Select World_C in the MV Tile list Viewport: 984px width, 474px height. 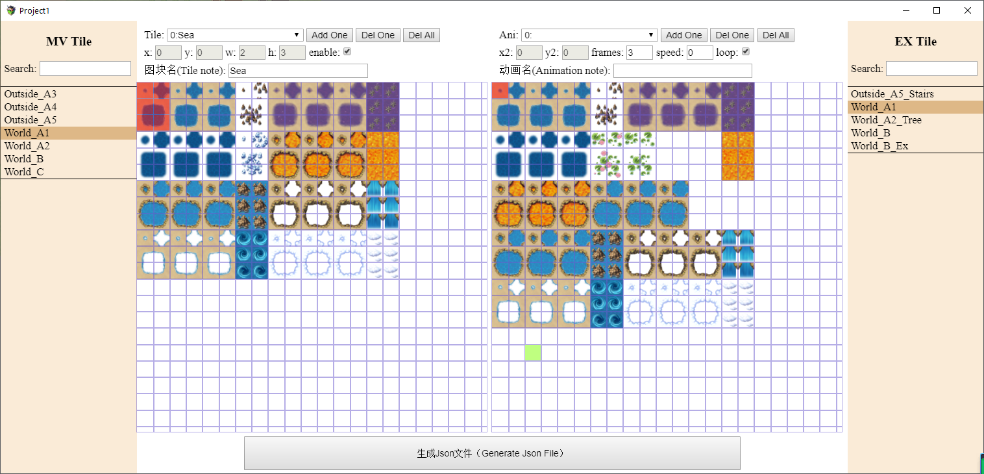pyautogui.click(x=69, y=172)
